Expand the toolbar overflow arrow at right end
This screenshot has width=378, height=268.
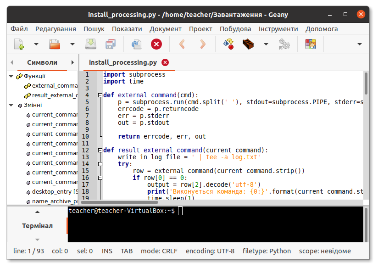tap(360, 45)
